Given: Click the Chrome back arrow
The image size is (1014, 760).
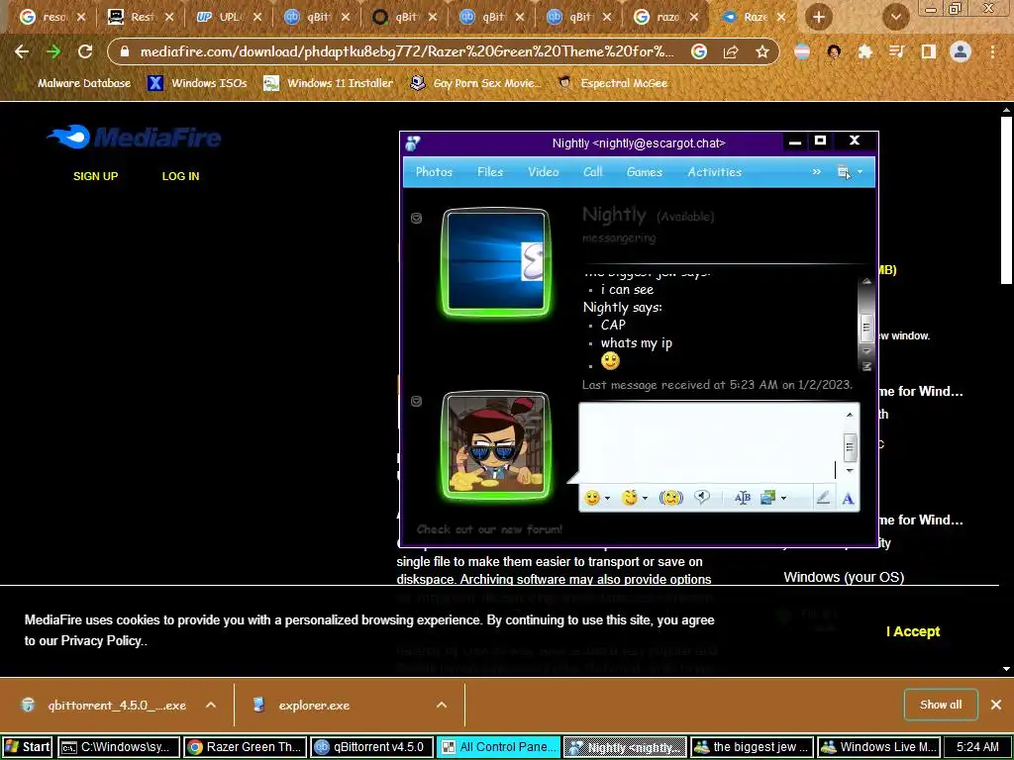Looking at the screenshot, I should 22,51.
